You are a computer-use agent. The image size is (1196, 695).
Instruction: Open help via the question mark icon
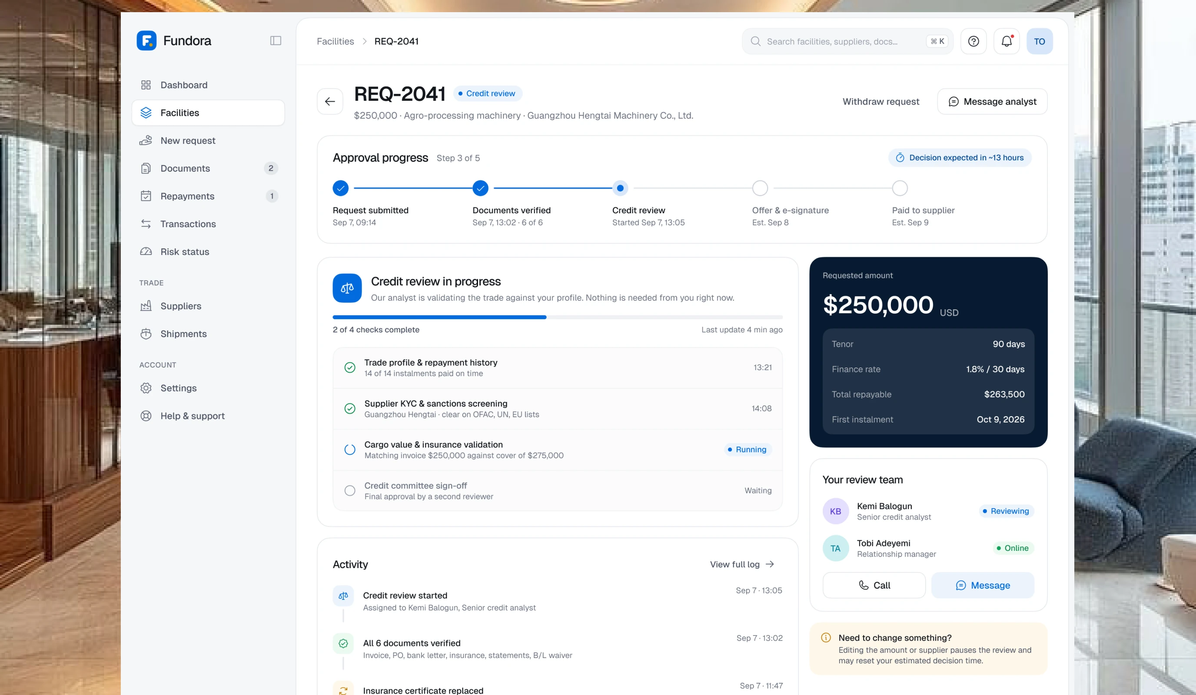point(973,41)
